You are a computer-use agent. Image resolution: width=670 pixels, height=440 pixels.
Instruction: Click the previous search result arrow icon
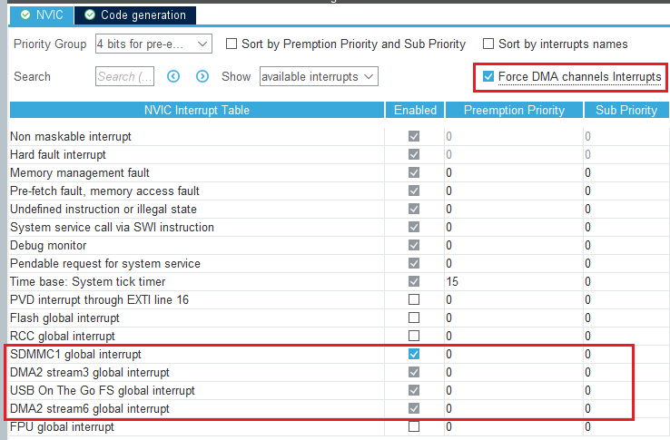[173, 77]
